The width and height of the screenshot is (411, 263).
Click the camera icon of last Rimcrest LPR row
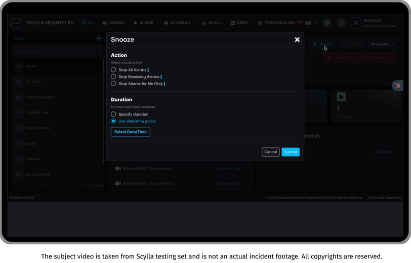coord(118,183)
